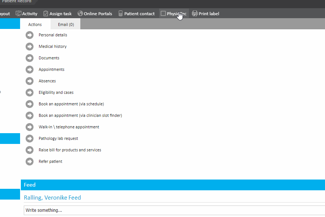
Task: Click the Patient contact phone icon
Action: click(120, 14)
